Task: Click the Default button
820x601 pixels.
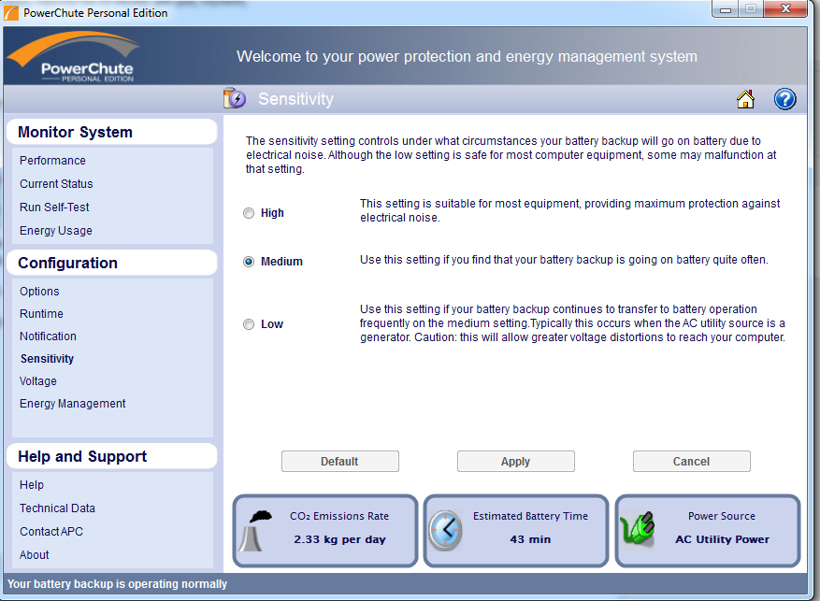Action: pyautogui.click(x=340, y=462)
